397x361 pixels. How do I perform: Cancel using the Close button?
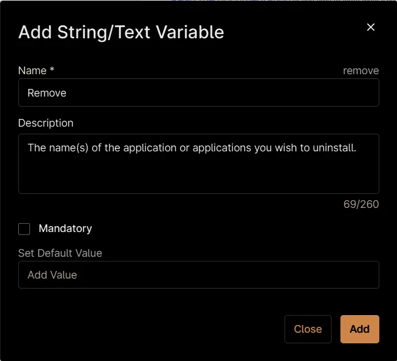(x=308, y=329)
